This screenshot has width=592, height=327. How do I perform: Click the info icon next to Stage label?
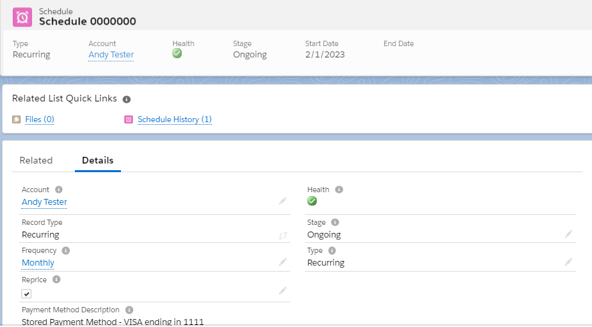tap(335, 222)
